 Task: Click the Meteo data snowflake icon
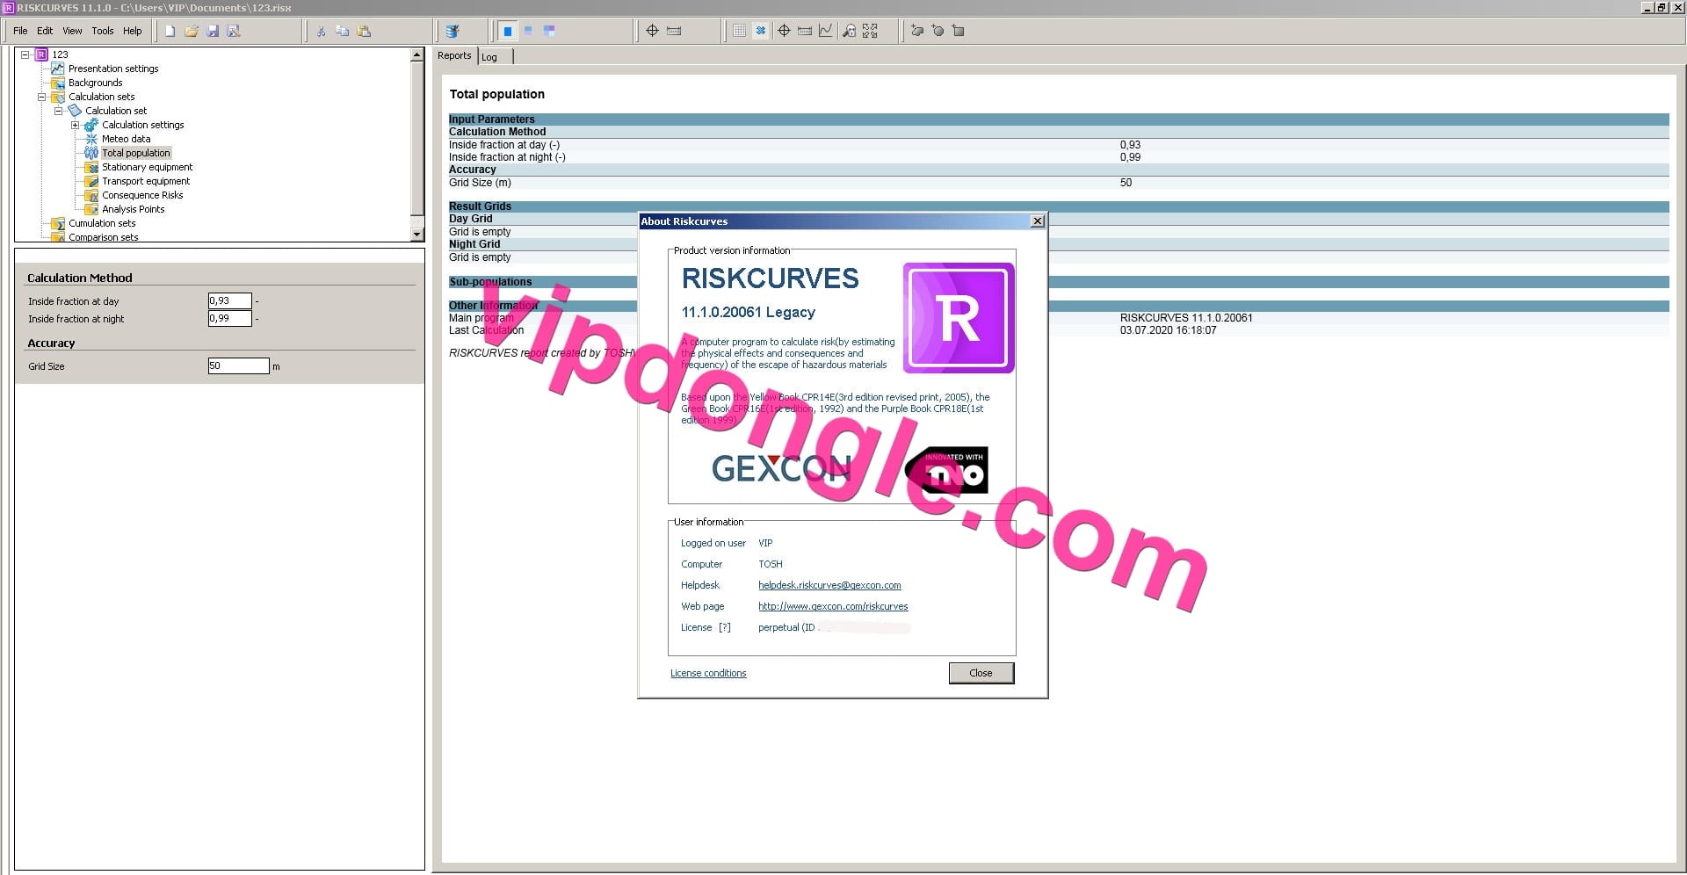91,139
